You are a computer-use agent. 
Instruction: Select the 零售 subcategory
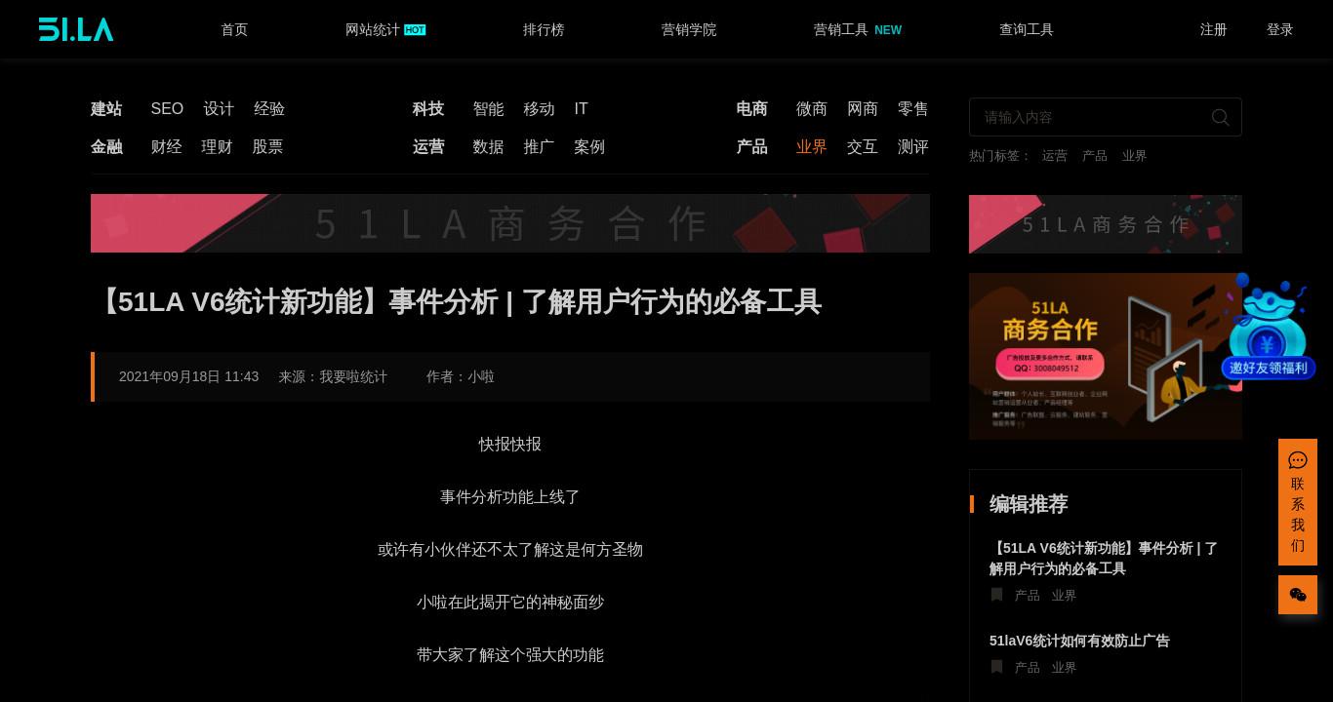point(913,109)
